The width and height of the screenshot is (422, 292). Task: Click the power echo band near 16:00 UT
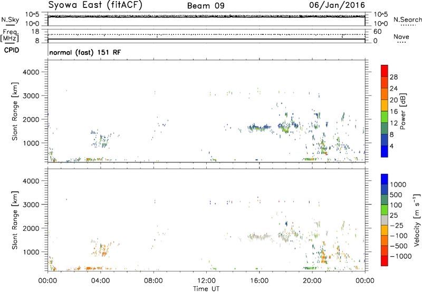point(260,128)
